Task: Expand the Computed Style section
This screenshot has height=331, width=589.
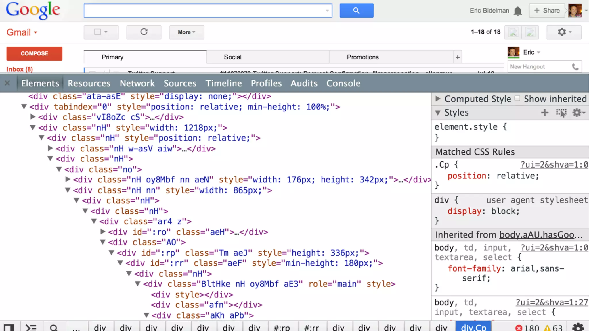Action: tap(438, 99)
